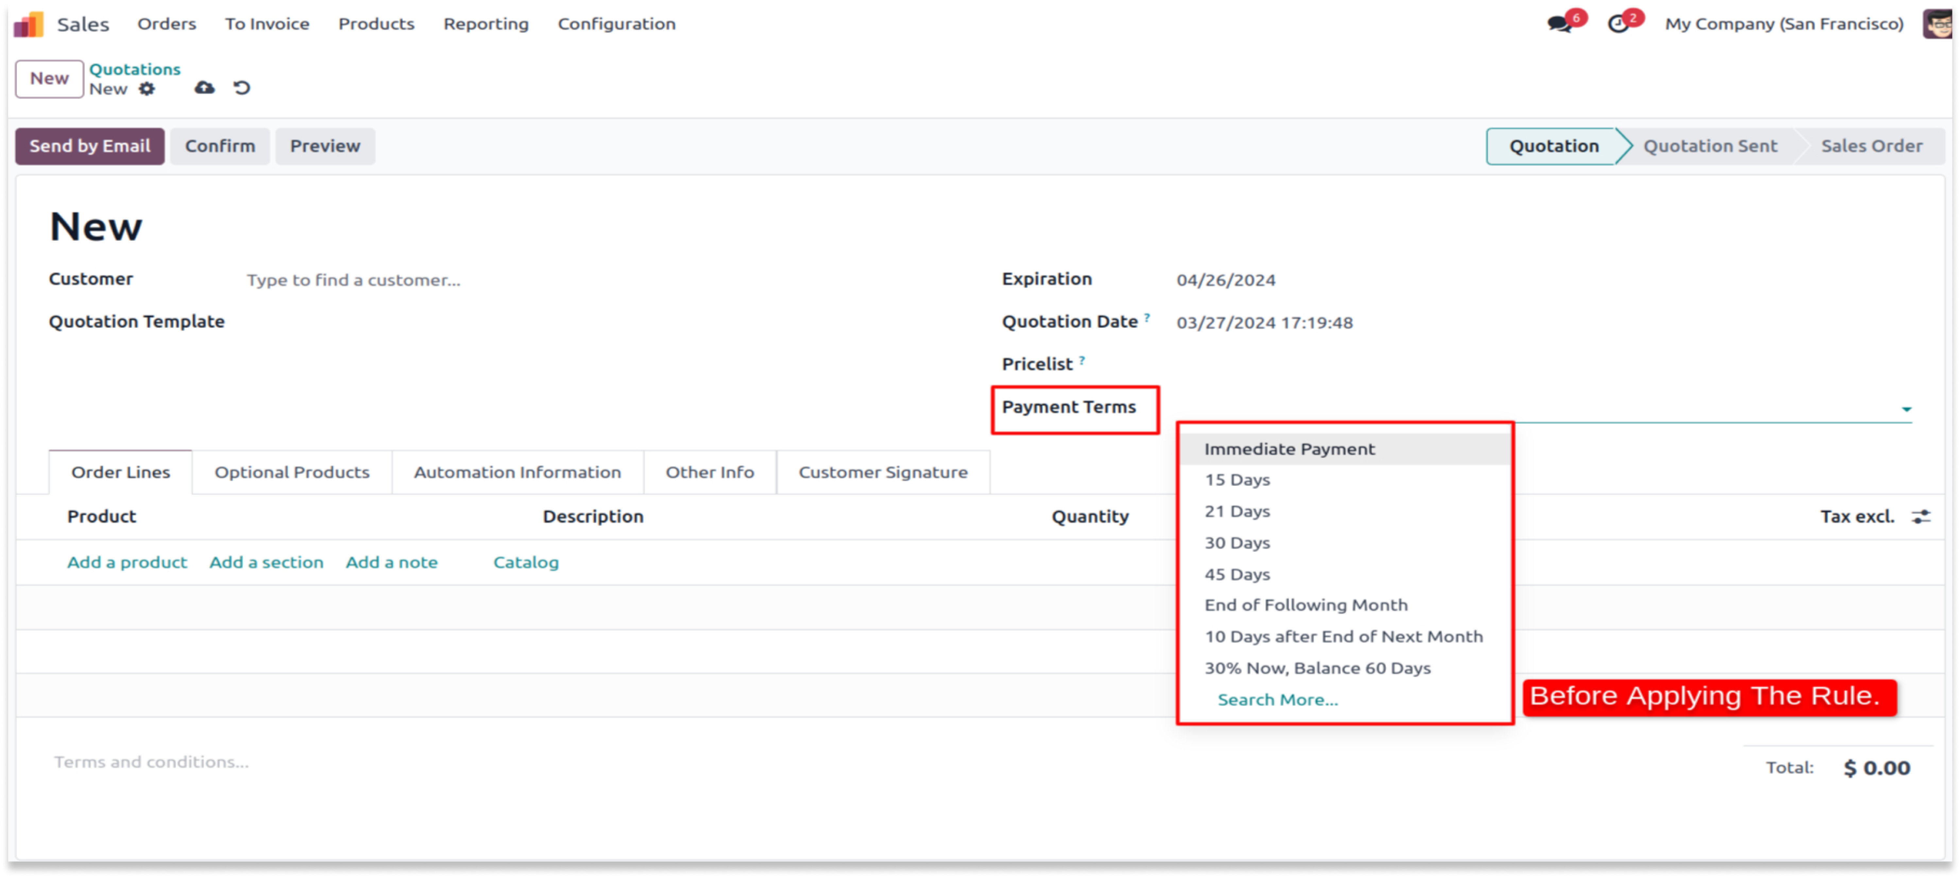Click the Sales app logo icon
The image size is (1960, 876).
point(29,24)
